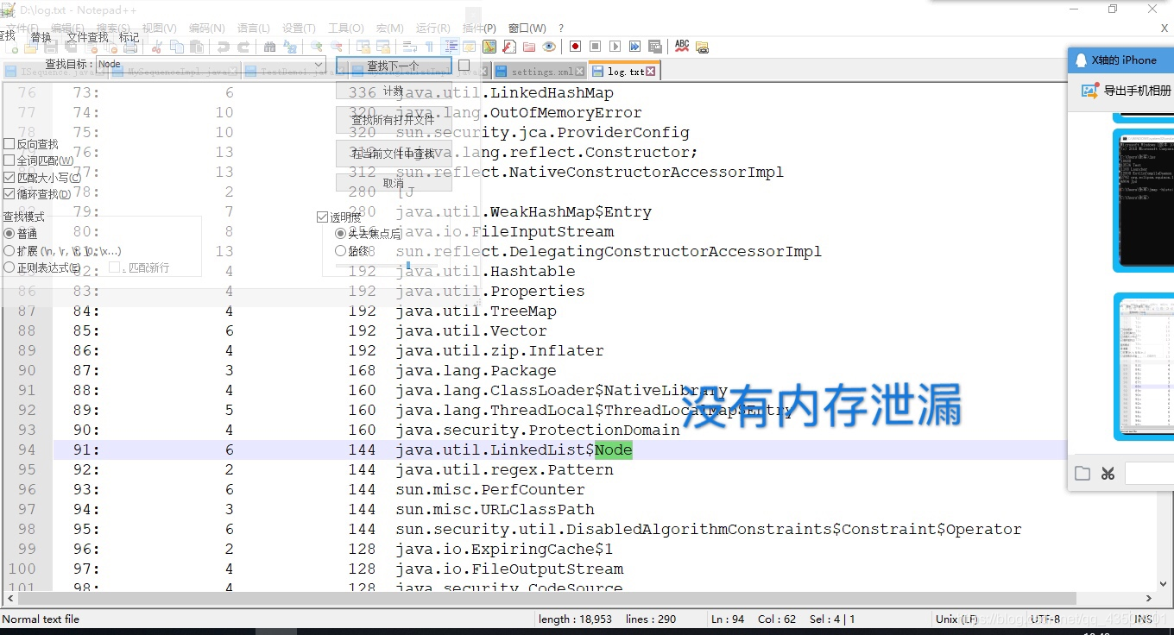Open the ? help menu
Viewport: 1174px width, 635px height.
click(x=561, y=28)
